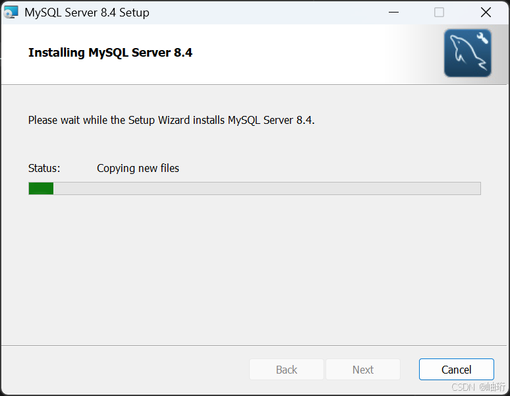
Task: Close the MySQL Server 8.4 Setup window
Action: pyautogui.click(x=486, y=13)
